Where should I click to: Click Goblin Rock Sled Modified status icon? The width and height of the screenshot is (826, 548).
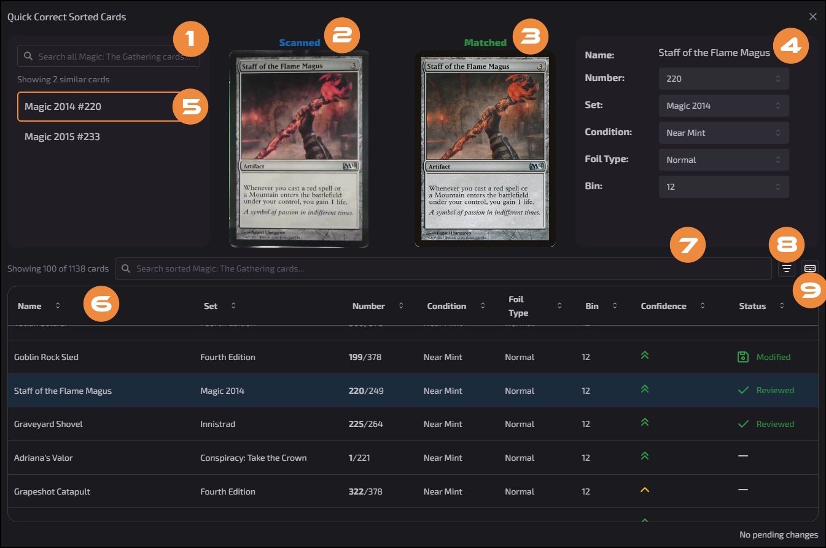click(x=743, y=357)
